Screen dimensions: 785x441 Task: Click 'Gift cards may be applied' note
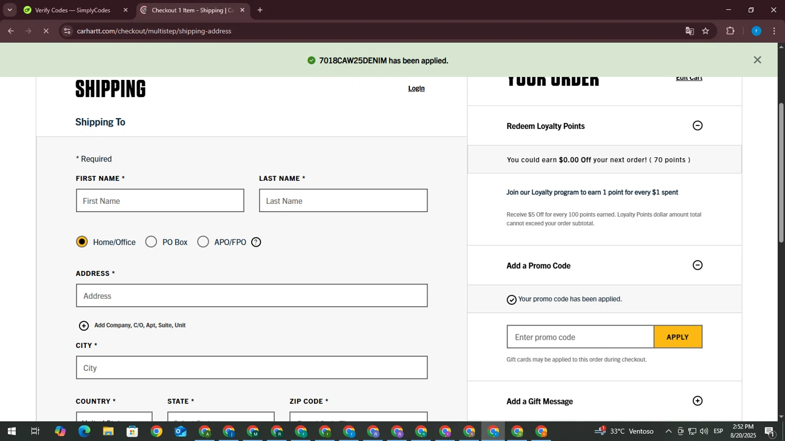577,359
